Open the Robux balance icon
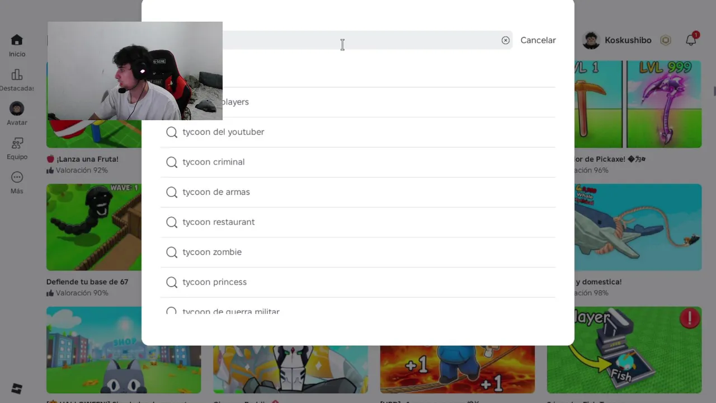 coord(666,40)
